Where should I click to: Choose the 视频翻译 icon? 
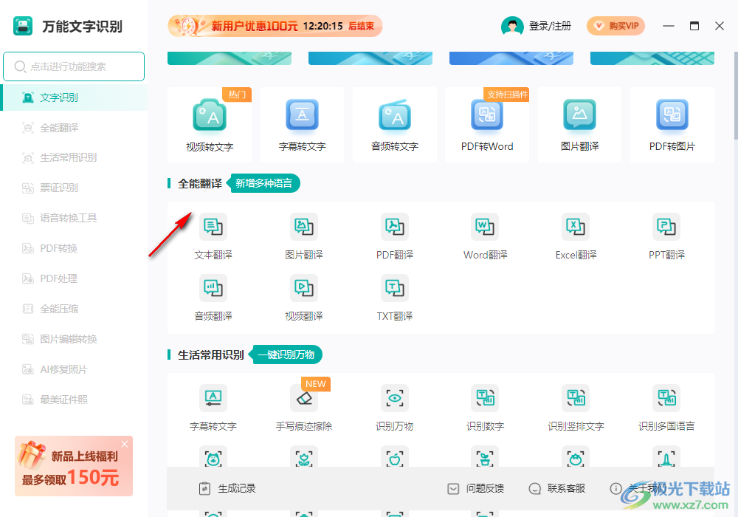point(304,288)
